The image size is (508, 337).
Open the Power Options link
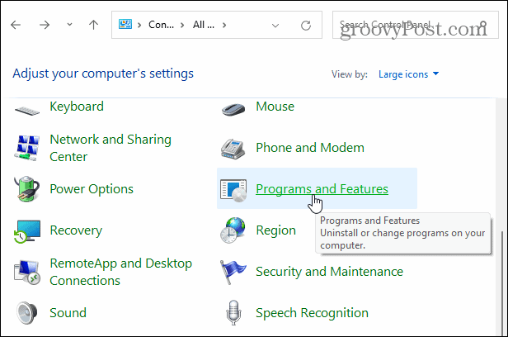click(x=92, y=189)
